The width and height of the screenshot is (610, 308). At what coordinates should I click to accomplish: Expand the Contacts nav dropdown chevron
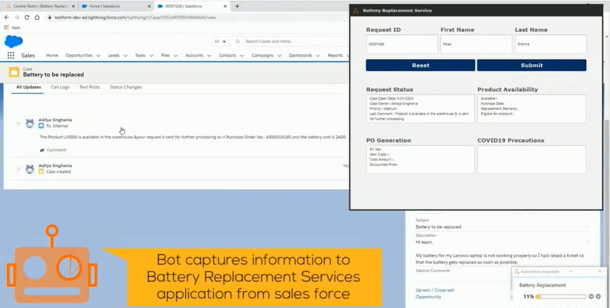coord(242,56)
